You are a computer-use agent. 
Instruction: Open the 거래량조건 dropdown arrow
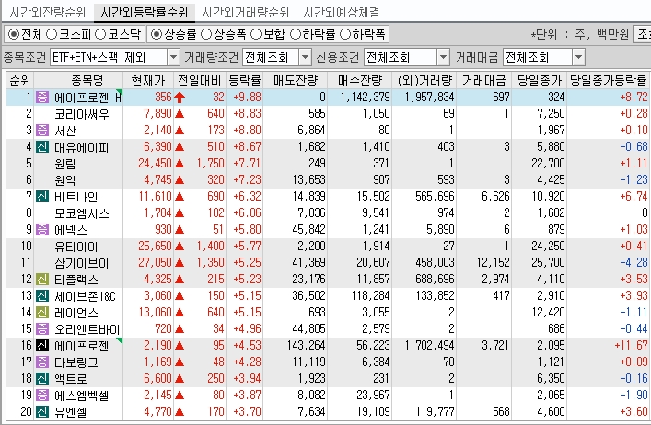[305, 57]
